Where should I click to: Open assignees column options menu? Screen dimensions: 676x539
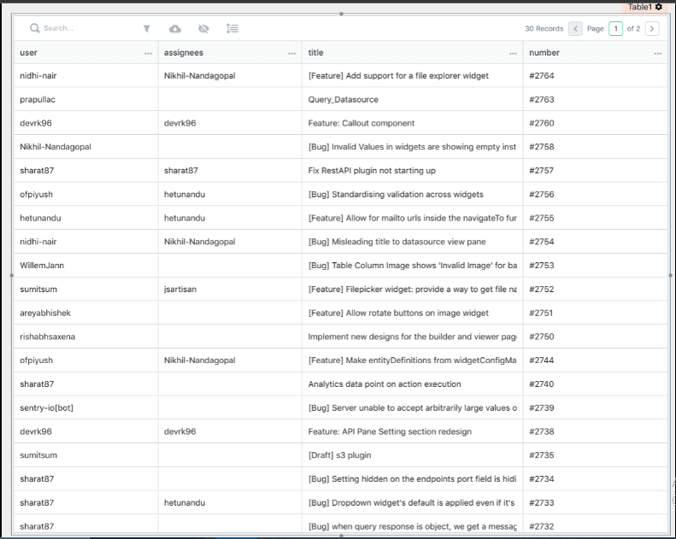tap(292, 54)
